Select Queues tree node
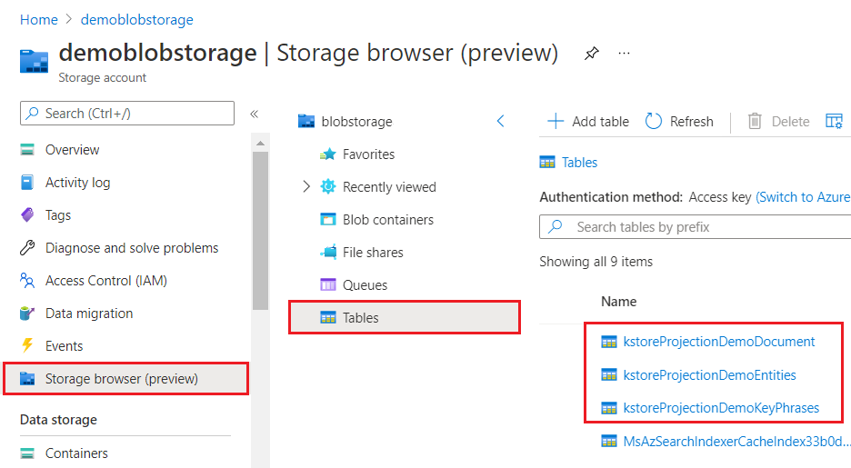This screenshot has width=851, height=468. point(365,285)
